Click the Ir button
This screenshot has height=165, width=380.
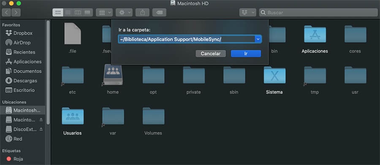[x=246, y=53]
